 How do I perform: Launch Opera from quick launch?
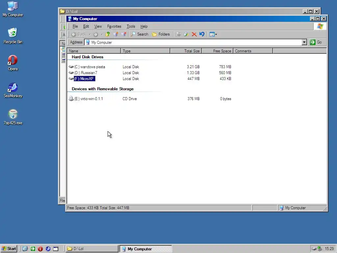[x=40, y=249]
